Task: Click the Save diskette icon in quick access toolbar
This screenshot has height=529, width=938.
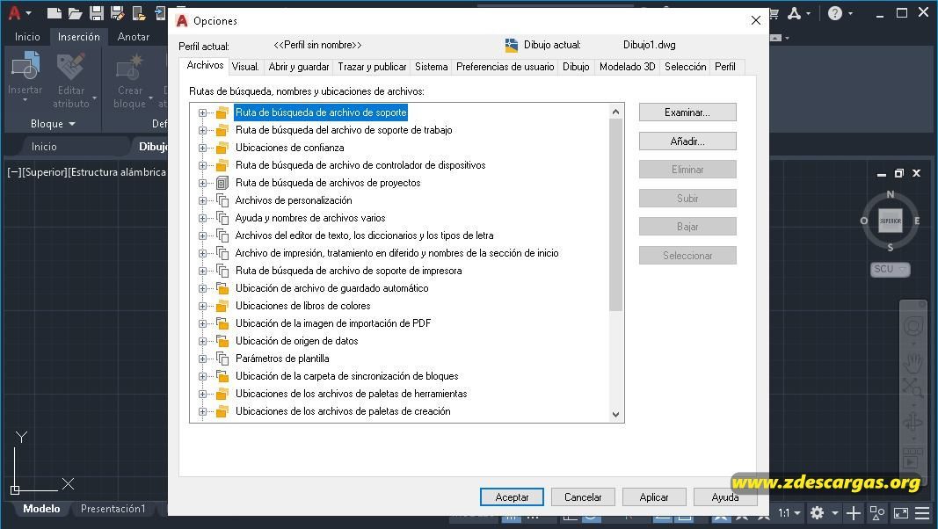Action: click(x=97, y=13)
